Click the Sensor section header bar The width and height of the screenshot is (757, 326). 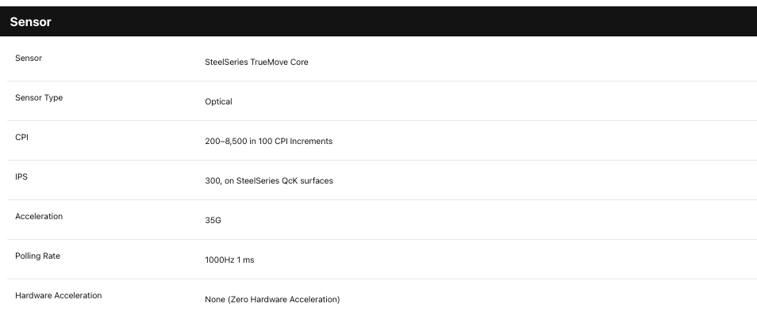coord(378,21)
